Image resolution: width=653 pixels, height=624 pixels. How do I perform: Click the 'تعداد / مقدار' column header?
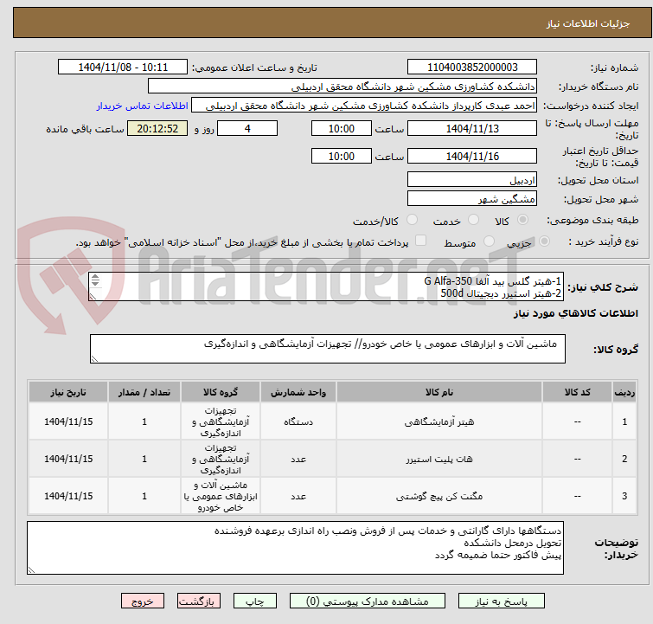pos(144,392)
